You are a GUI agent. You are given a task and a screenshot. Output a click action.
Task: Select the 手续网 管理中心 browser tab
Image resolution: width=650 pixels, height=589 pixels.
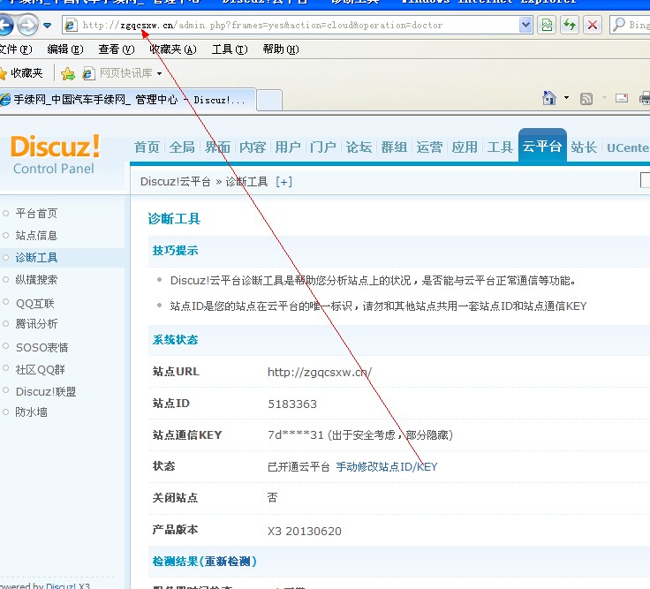coord(126,100)
